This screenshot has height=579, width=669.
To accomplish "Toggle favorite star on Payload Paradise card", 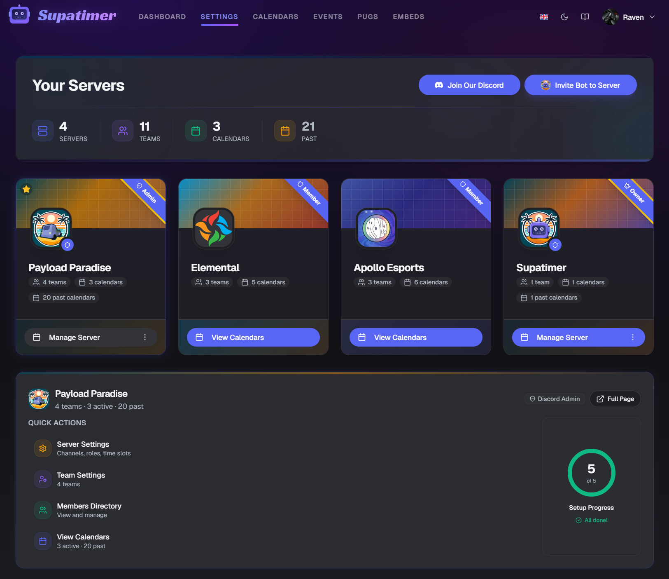I will tap(26, 189).
